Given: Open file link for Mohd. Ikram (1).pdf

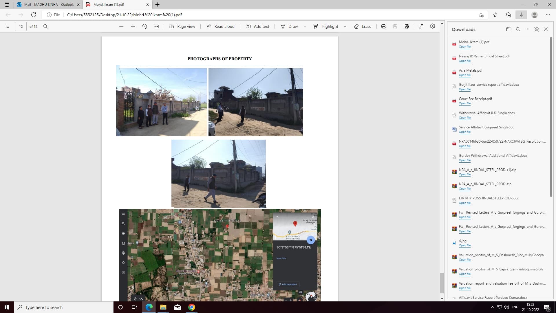Looking at the screenshot, I should click(464, 47).
